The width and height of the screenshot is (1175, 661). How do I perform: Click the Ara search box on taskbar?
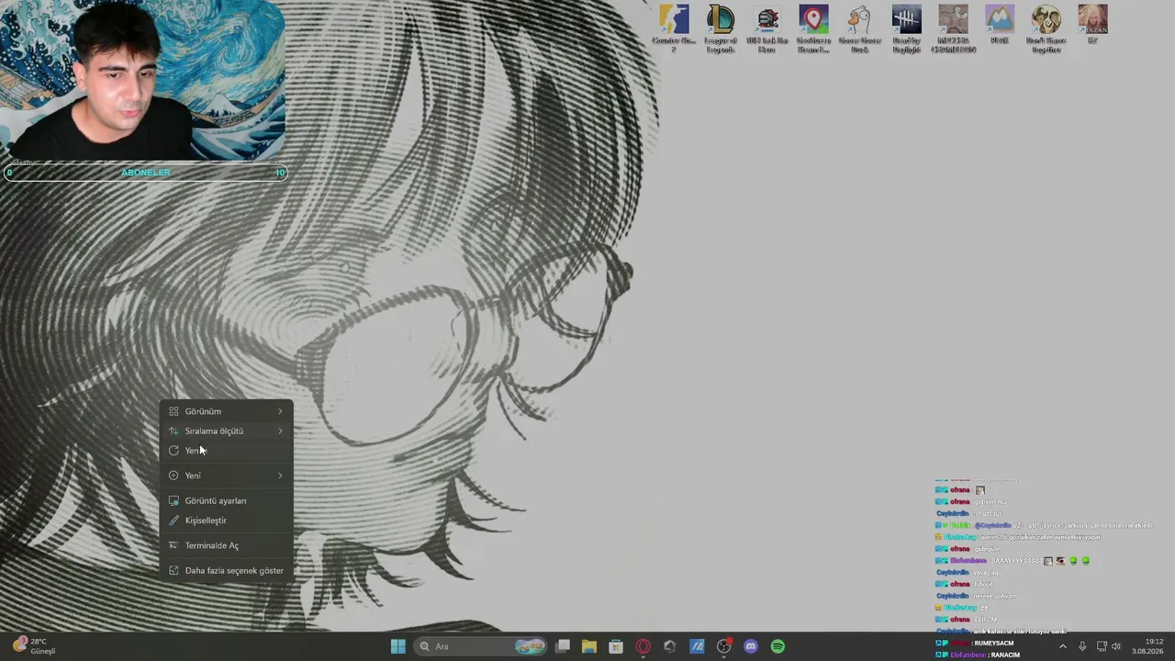pos(481,646)
